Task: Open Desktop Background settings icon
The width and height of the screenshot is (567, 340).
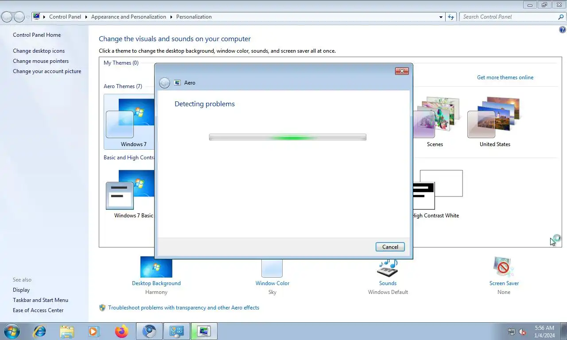Action: [x=156, y=267]
